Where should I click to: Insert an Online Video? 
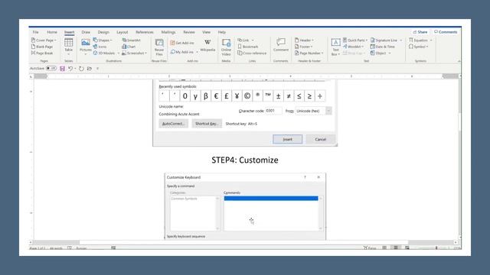(x=226, y=47)
